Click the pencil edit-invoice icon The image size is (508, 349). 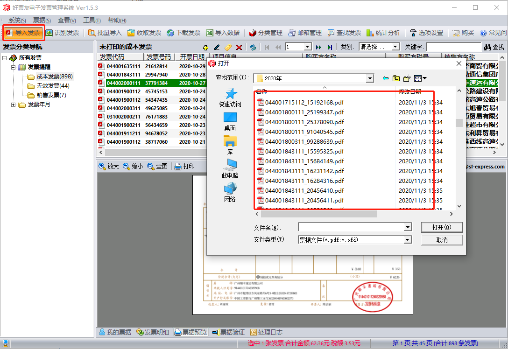coord(217,47)
